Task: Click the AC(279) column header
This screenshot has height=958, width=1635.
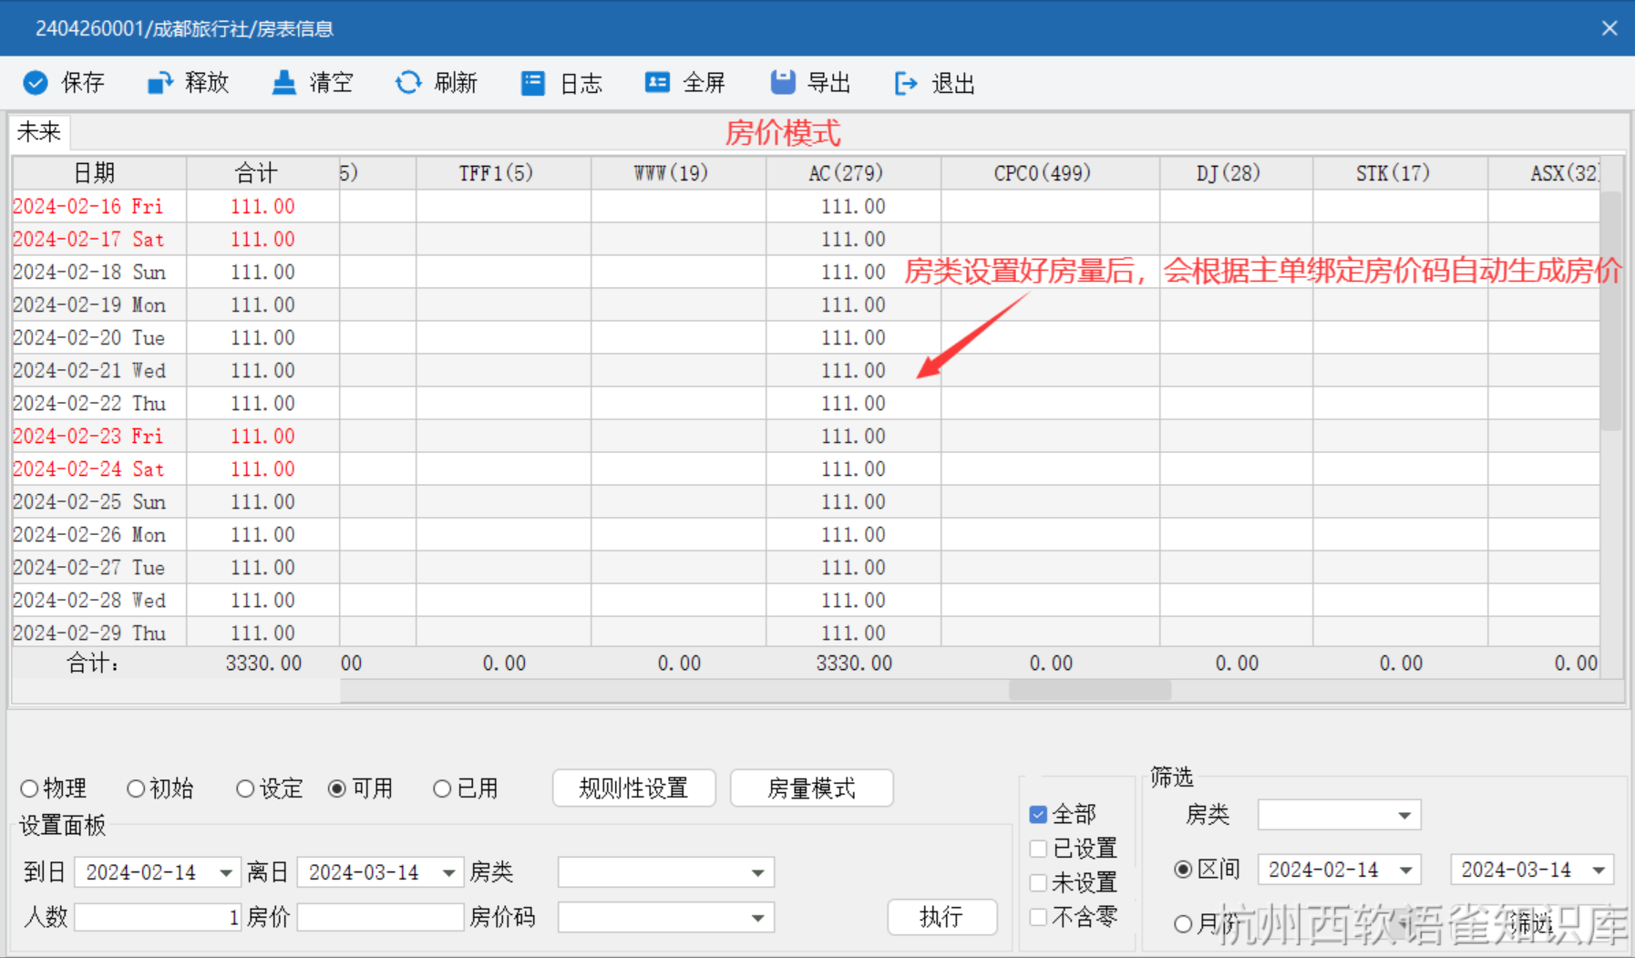Action: (x=853, y=173)
